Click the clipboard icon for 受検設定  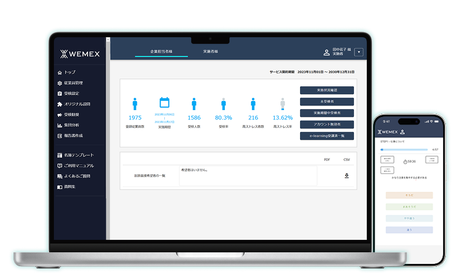click(60, 94)
